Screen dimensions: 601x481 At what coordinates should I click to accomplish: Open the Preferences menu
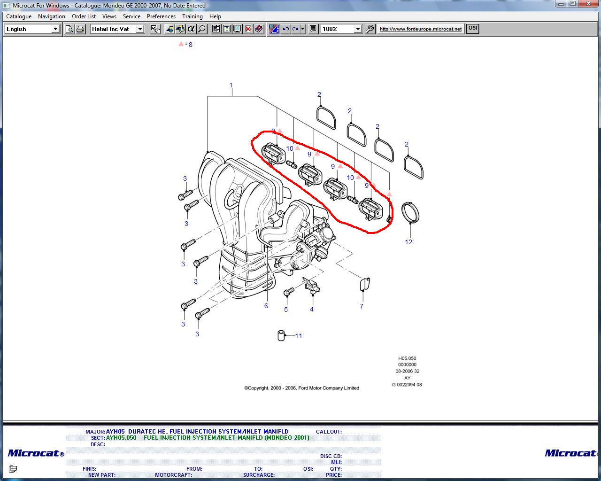coord(161,16)
